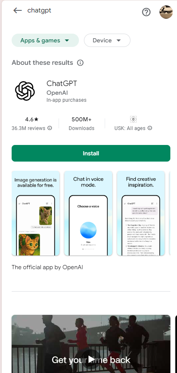The width and height of the screenshot is (177, 373).
Task: View the Image generation screenshot thumbnail
Action: point(36,213)
